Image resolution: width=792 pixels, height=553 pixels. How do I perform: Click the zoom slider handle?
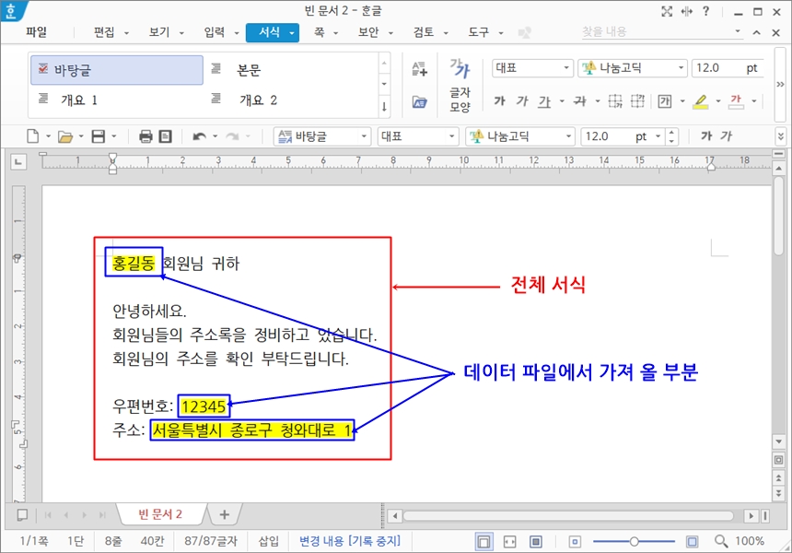point(634,542)
